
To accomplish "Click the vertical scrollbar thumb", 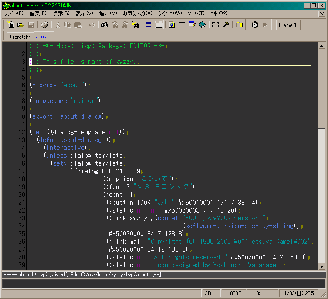I will [321, 89].
